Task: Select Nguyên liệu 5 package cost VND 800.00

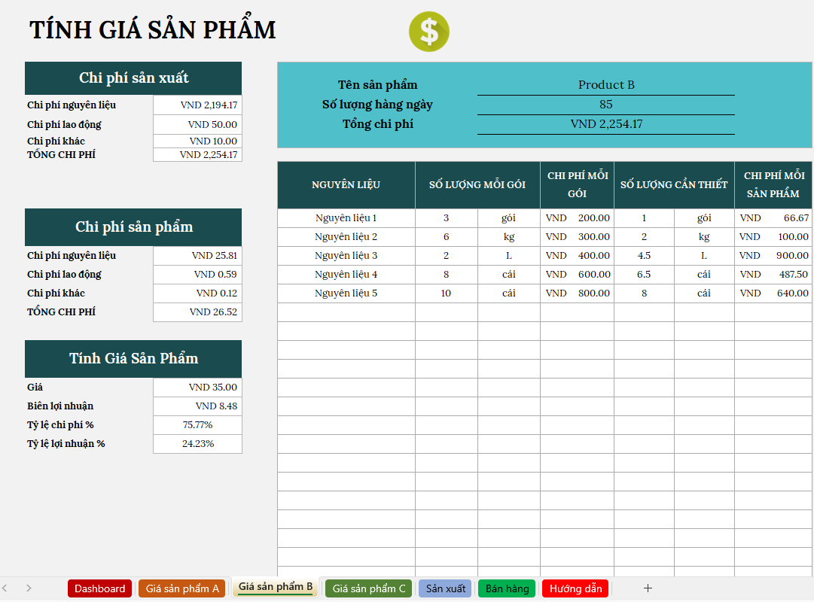Action: point(578,293)
